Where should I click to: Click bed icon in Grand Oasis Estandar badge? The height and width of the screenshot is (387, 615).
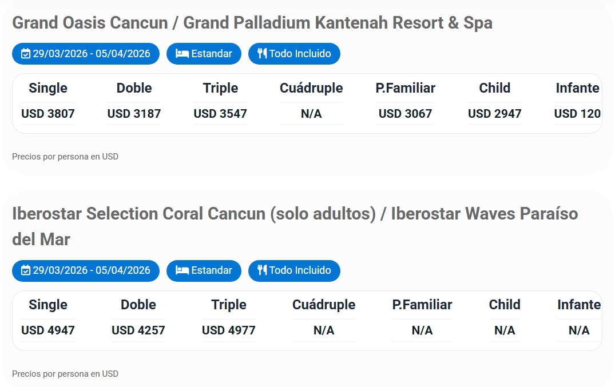(x=182, y=54)
